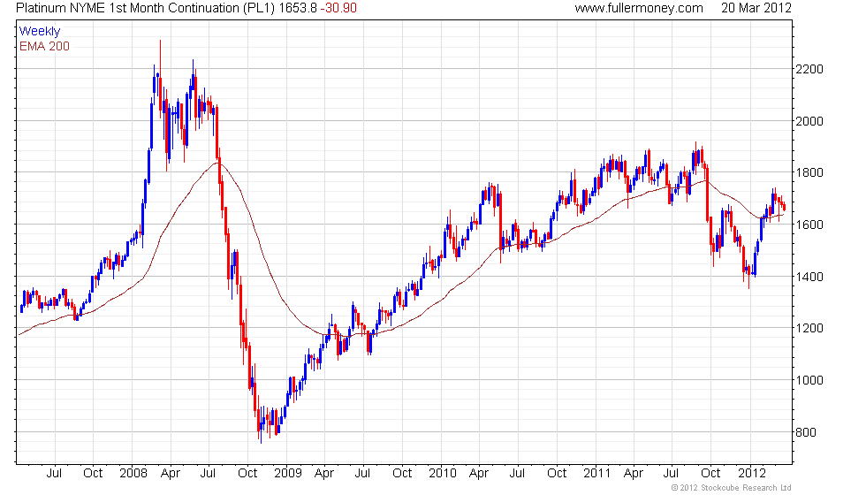Click the 2008 year label on time axis
The height and width of the screenshot is (495, 866).
point(133,474)
